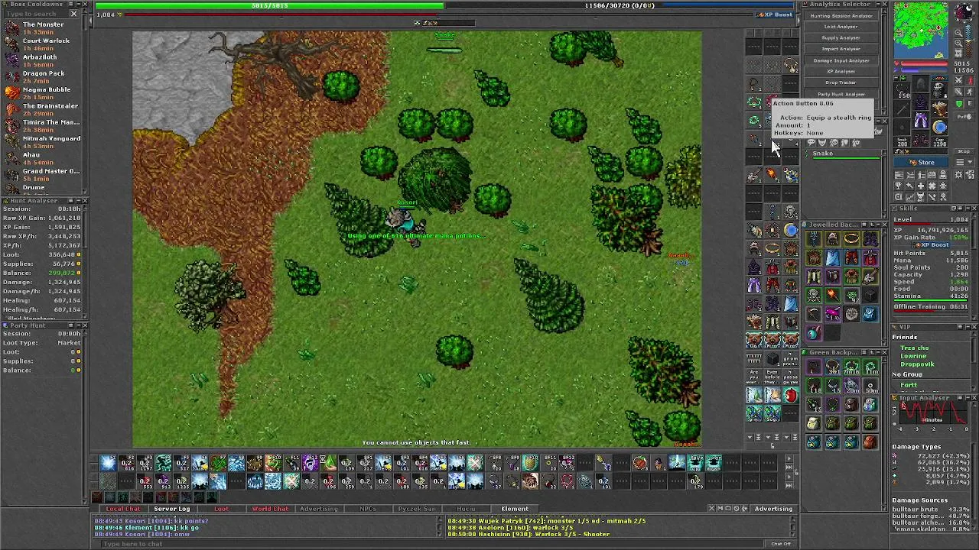Click minimap zoom out magnifier icon

[x=958, y=33]
